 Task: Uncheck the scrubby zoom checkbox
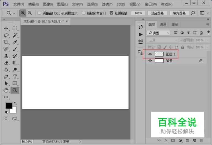[111, 13]
